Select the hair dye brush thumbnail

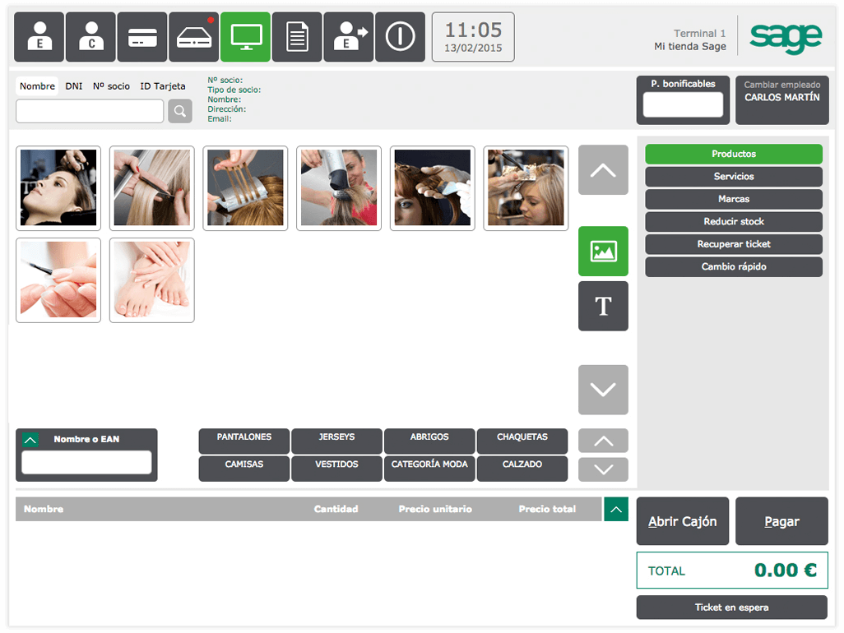click(432, 187)
